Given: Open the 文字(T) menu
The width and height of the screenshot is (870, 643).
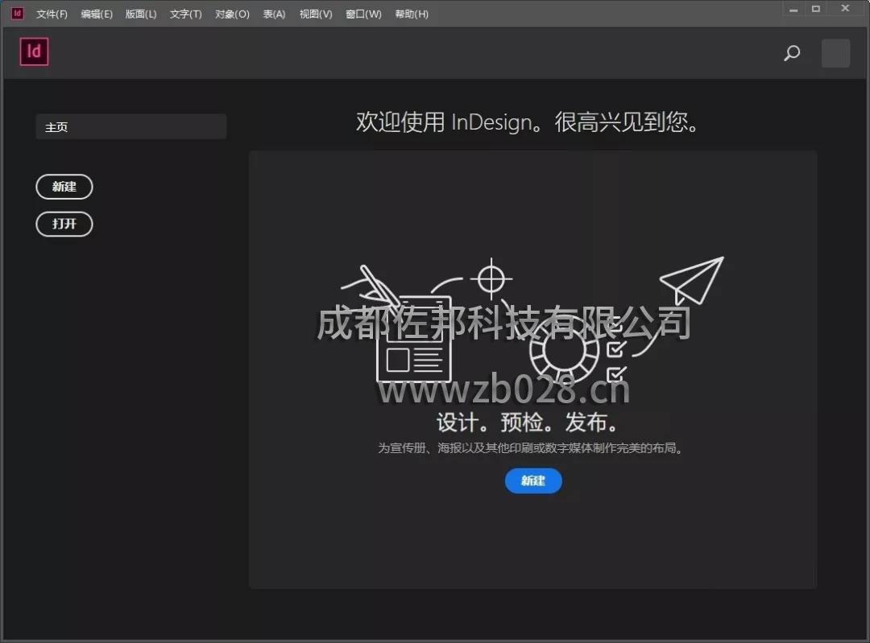Looking at the screenshot, I should (186, 14).
